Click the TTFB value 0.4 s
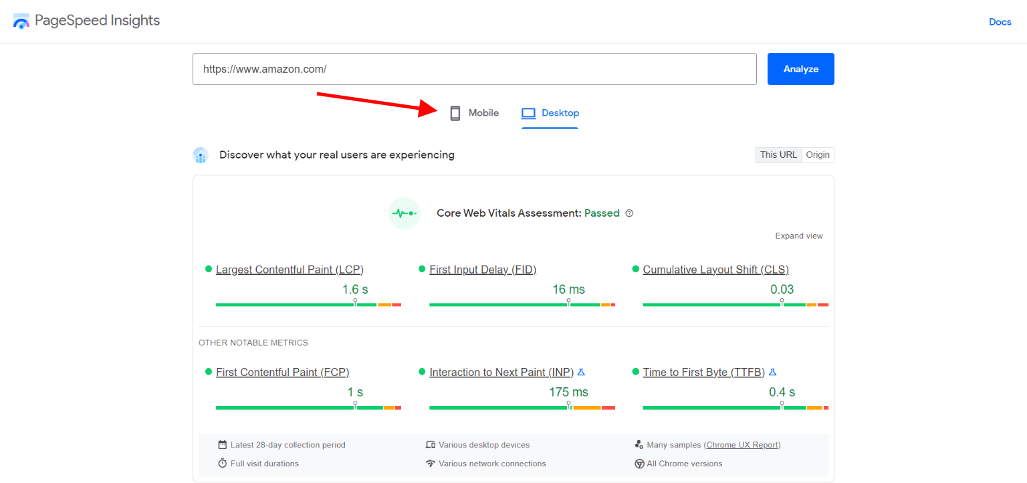This screenshot has height=483, width=1027. point(782,392)
